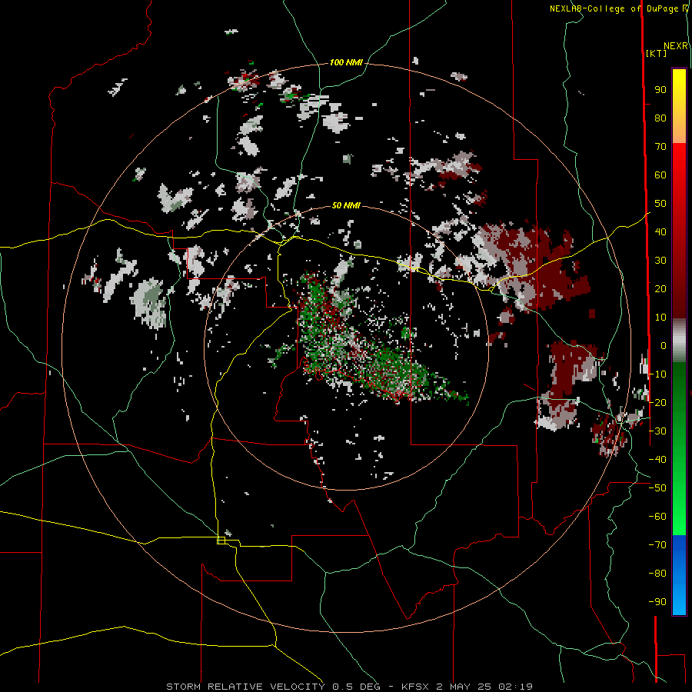Click the 90 value on velocity scale
The width and height of the screenshot is (692, 692).
(660, 90)
